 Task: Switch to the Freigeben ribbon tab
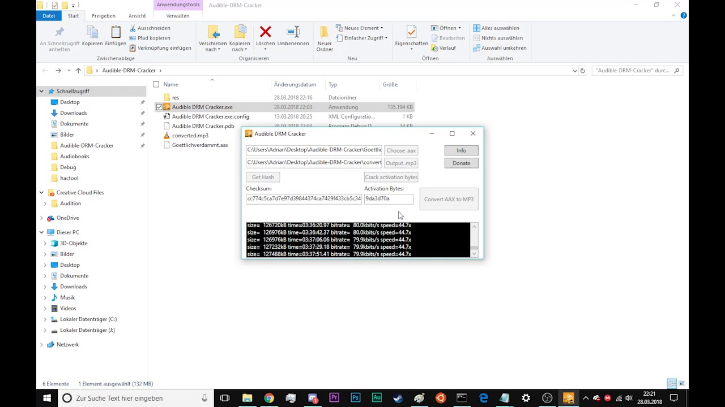click(104, 16)
